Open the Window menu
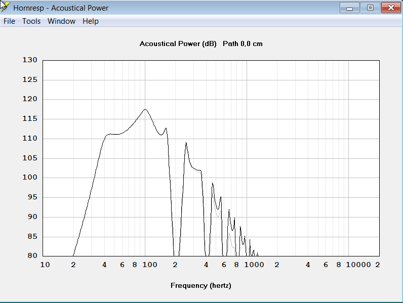 point(61,21)
